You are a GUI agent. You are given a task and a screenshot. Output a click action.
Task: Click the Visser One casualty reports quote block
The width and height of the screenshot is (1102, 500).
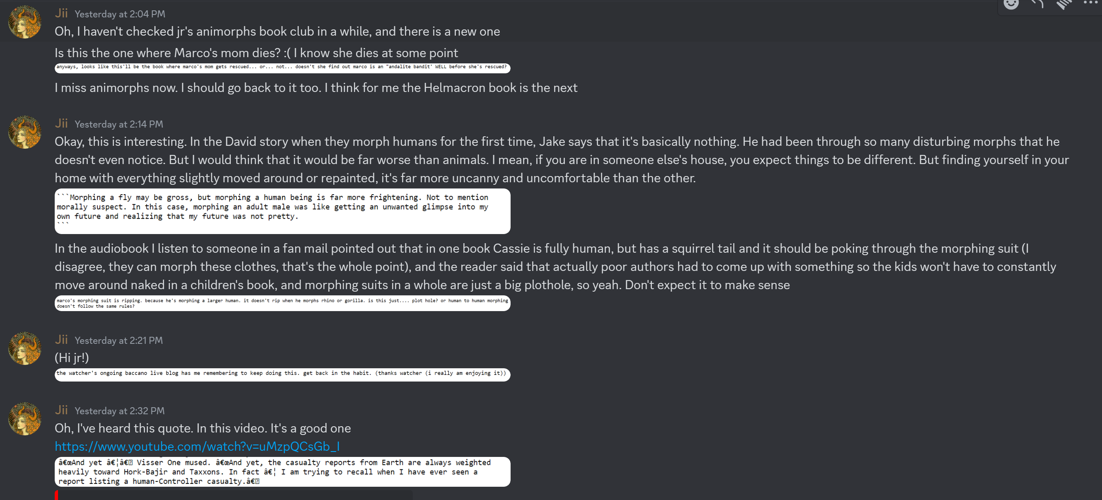[x=282, y=472]
